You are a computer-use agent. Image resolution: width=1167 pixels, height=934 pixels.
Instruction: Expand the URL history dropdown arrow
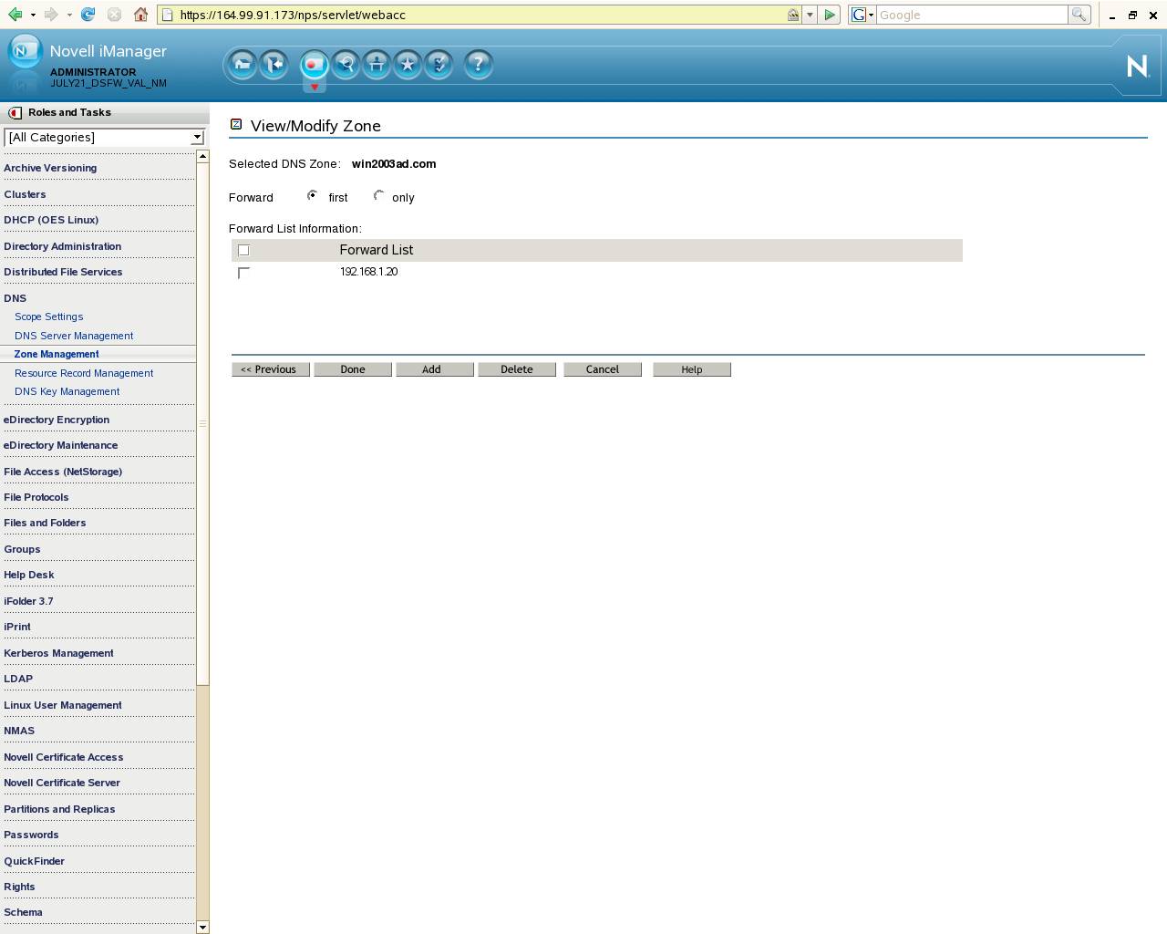point(810,15)
